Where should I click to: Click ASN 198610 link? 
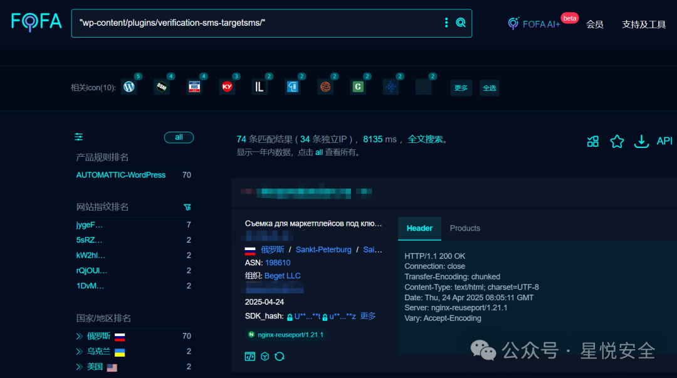[x=278, y=263]
